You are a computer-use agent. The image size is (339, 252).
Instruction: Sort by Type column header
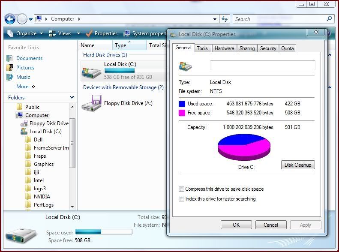tap(129, 45)
